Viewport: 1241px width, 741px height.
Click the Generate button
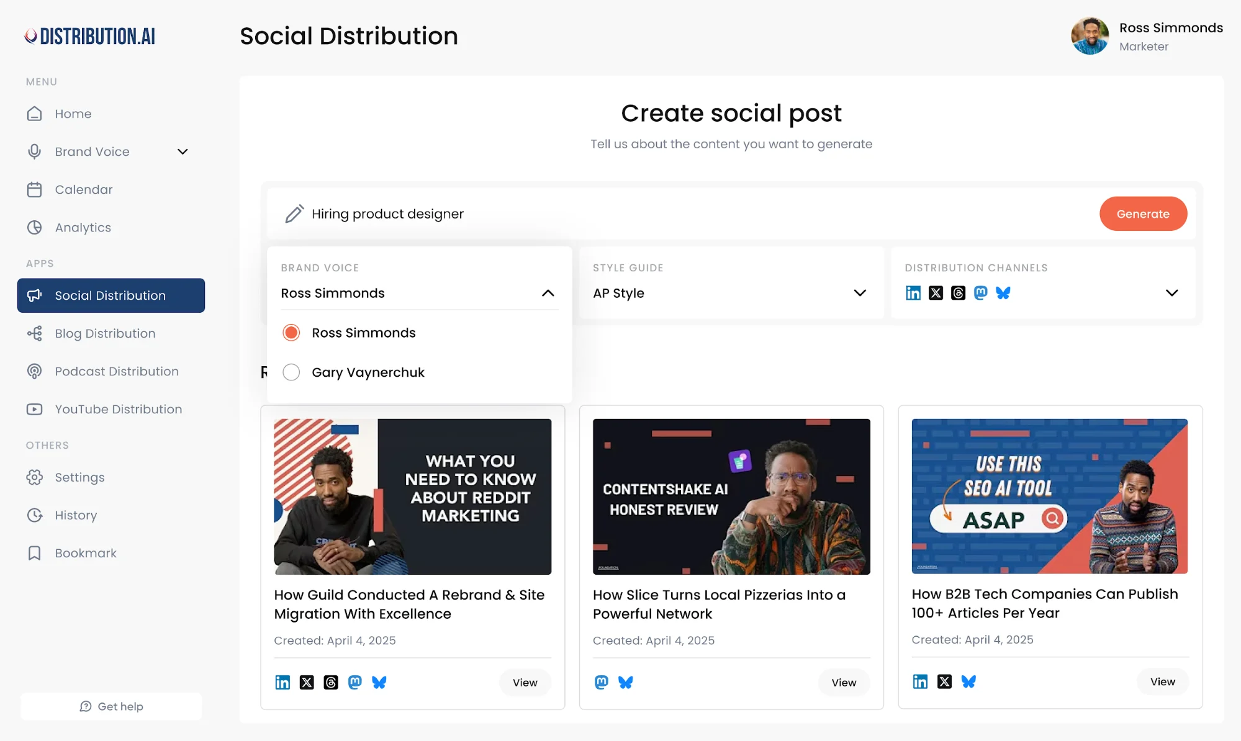point(1143,213)
